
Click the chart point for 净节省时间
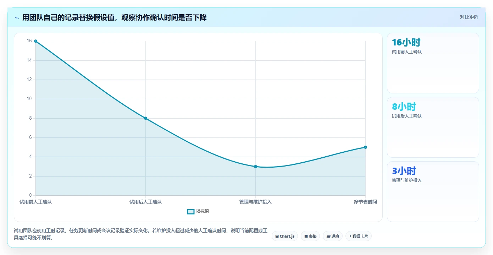365,147
